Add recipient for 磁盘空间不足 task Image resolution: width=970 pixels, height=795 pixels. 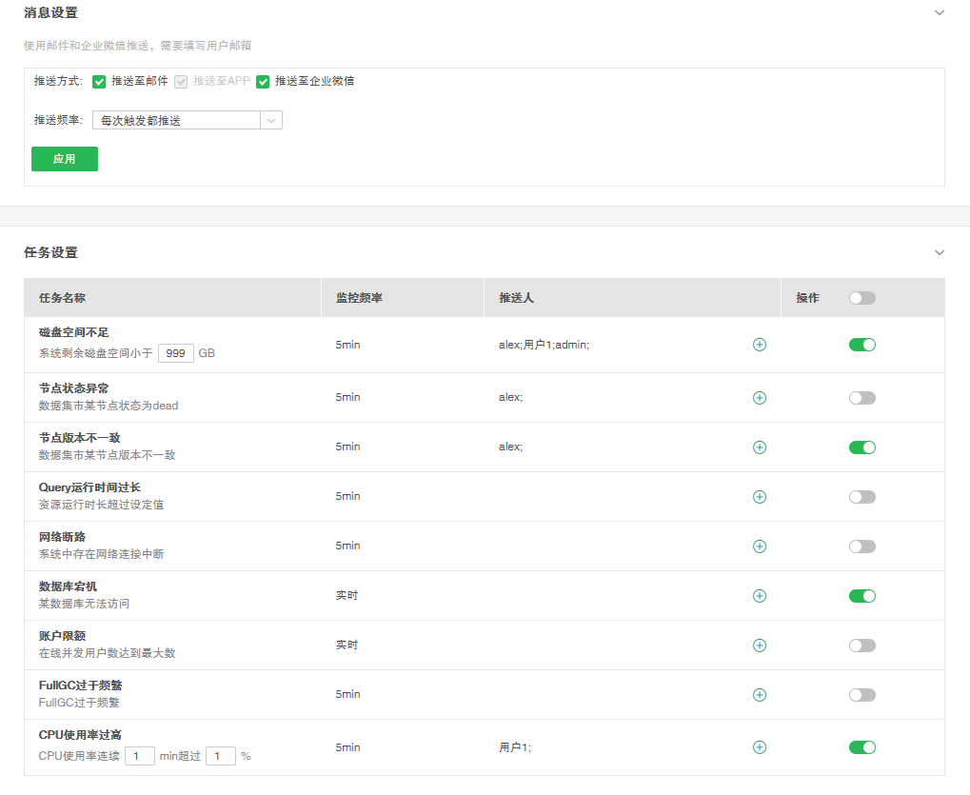coord(760,345)
